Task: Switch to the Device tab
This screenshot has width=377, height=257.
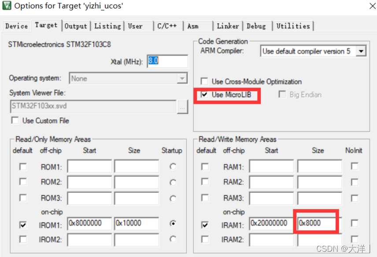Action: point(16,26)
